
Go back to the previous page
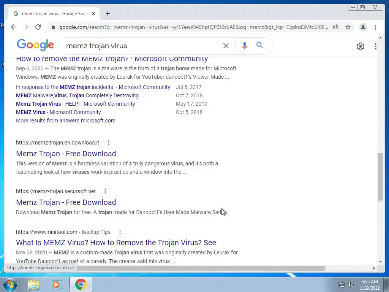point(14,27)
